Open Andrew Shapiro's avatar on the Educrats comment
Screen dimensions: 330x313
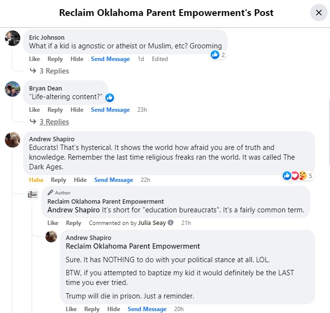(13, 140)
